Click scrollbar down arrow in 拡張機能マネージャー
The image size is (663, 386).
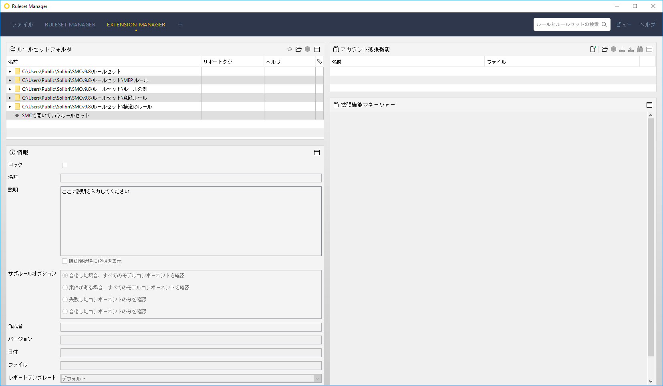[651, 382]
